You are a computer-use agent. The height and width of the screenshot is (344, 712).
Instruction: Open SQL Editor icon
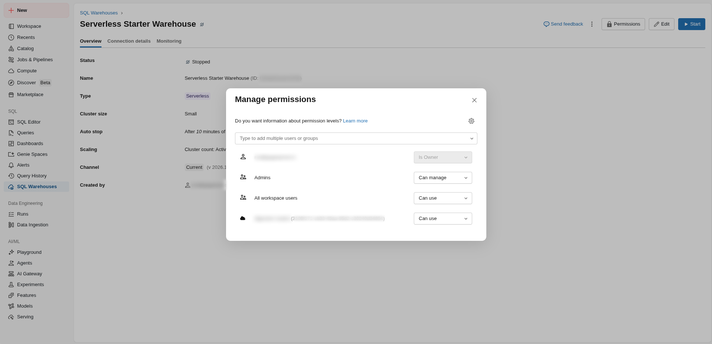(x=11, y=122)
